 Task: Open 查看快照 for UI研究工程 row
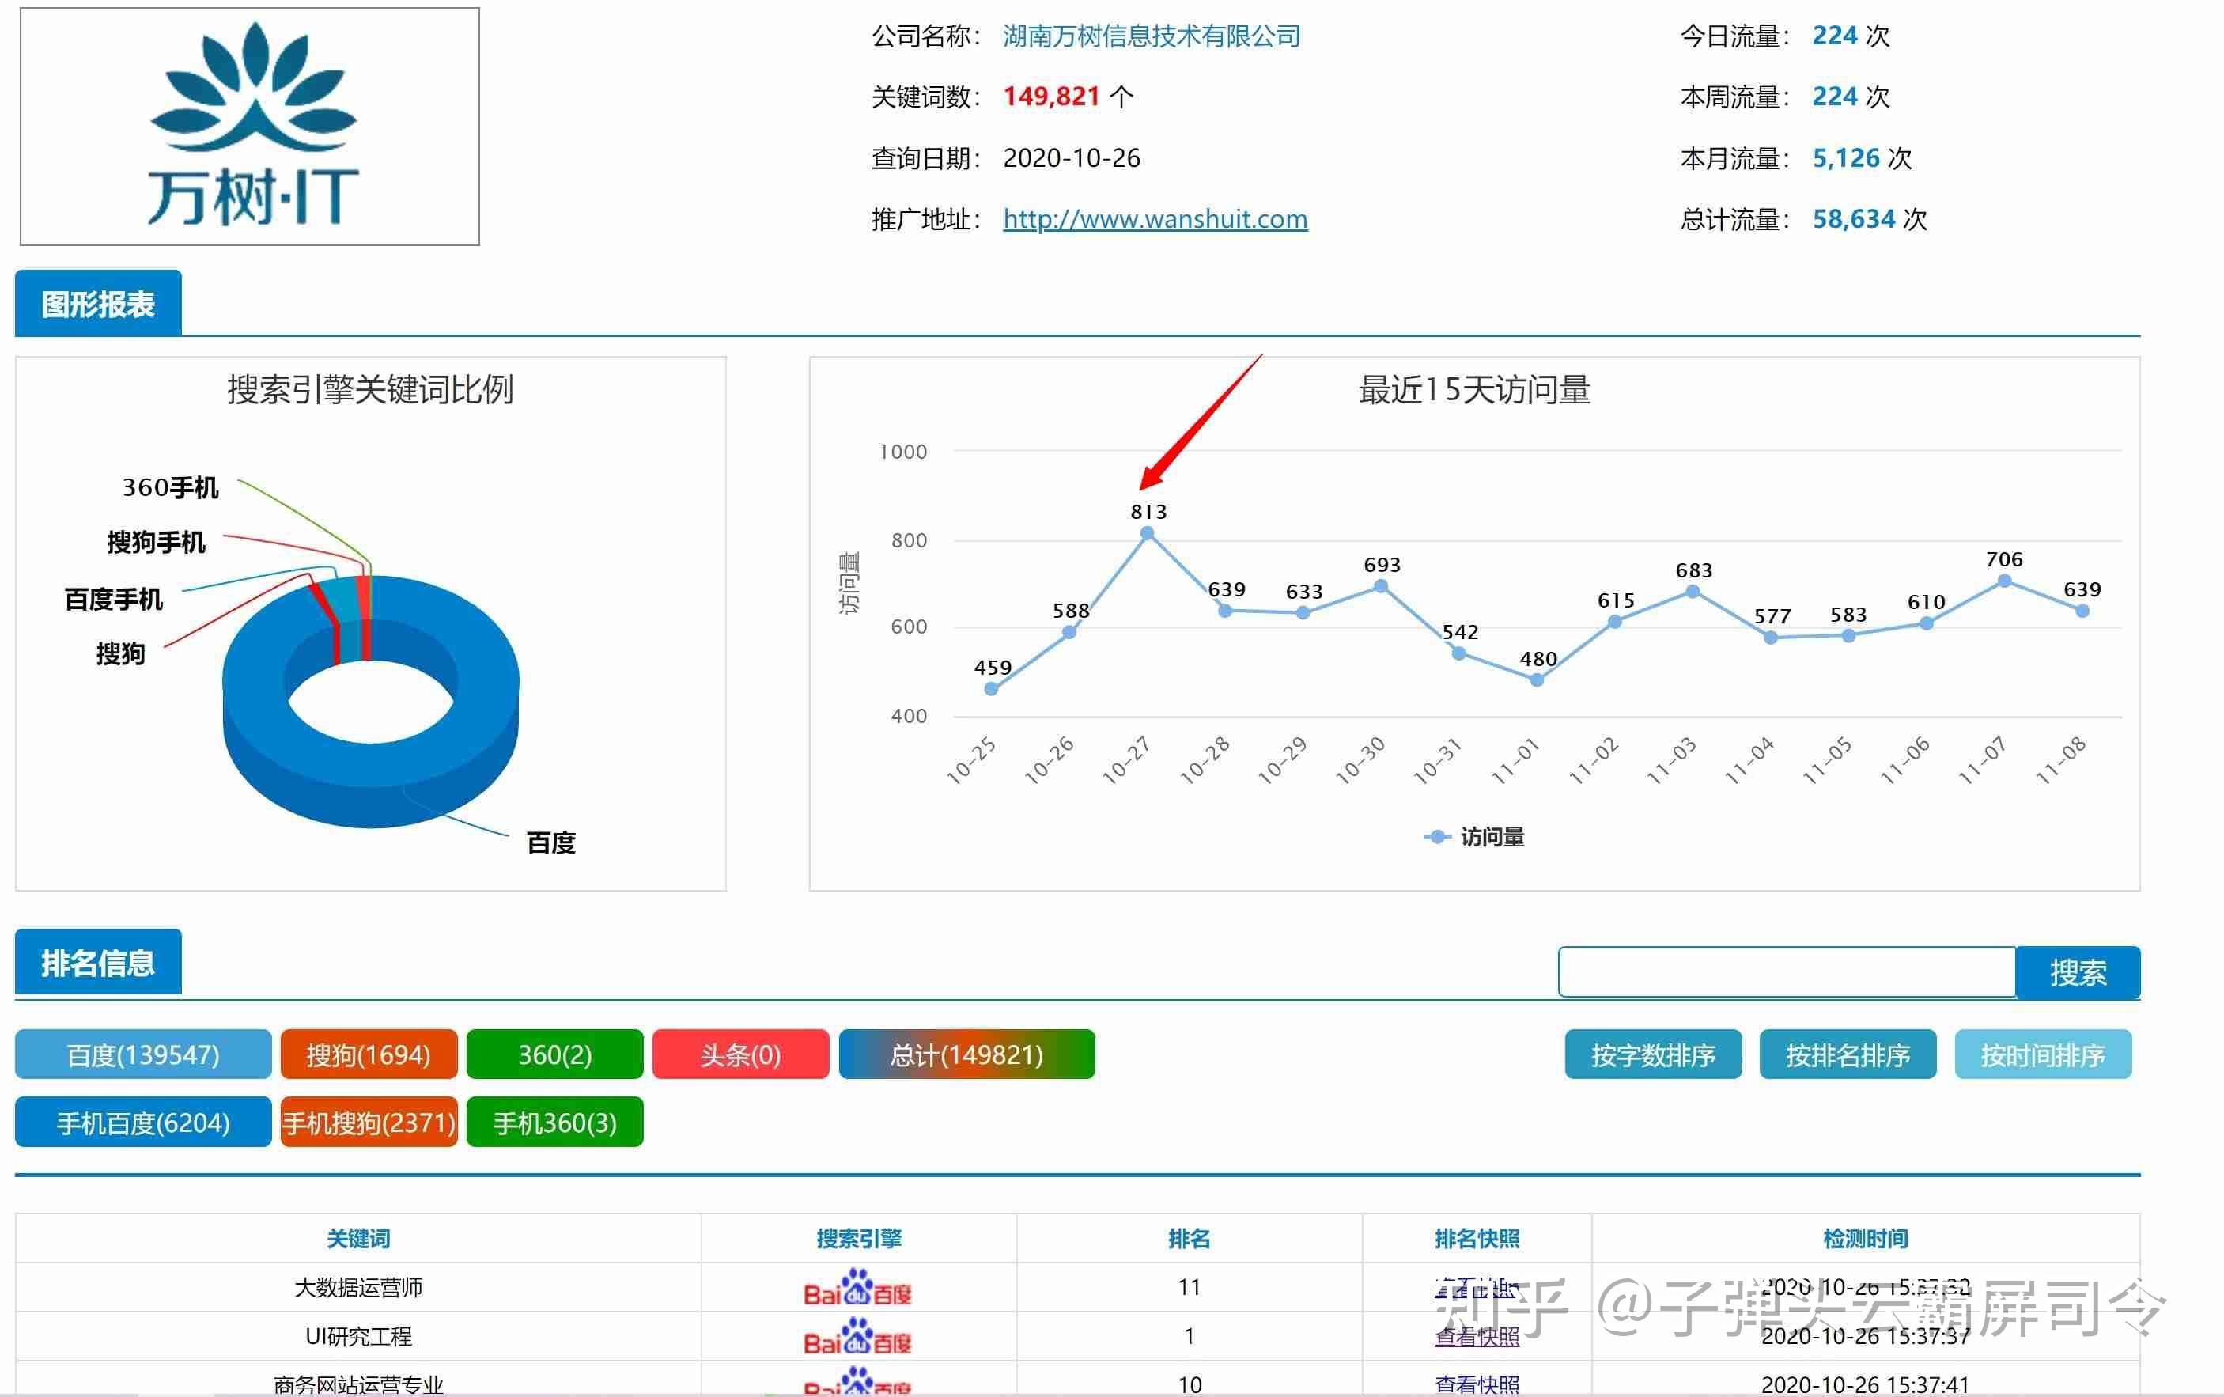[1476, 1337]
